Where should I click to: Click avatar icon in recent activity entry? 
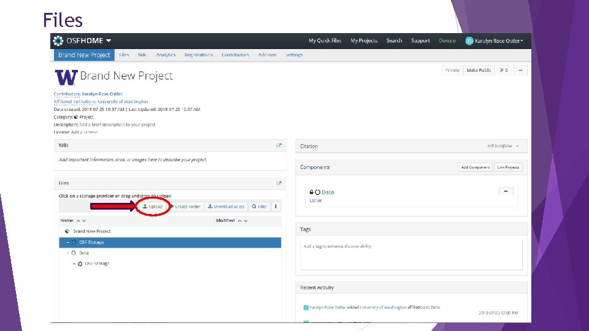pyautogui.click(x=306, y=308)
